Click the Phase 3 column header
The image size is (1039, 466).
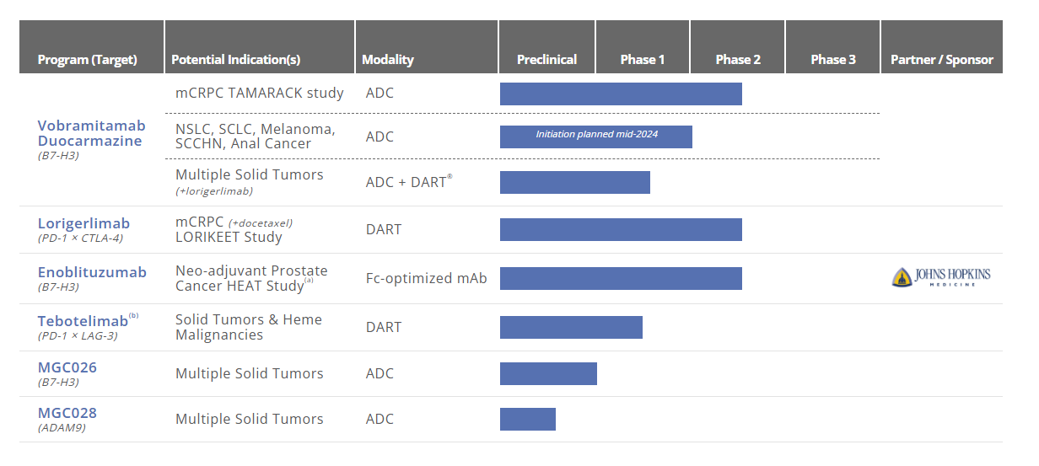833,60
